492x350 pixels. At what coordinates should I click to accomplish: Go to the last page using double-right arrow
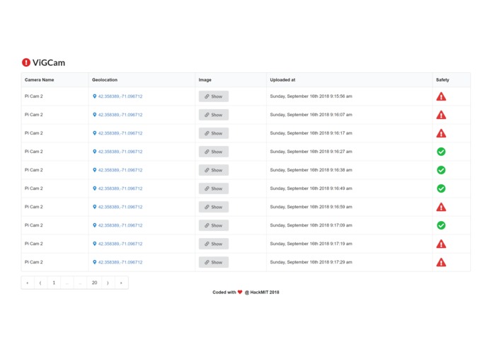pos(122,283)
